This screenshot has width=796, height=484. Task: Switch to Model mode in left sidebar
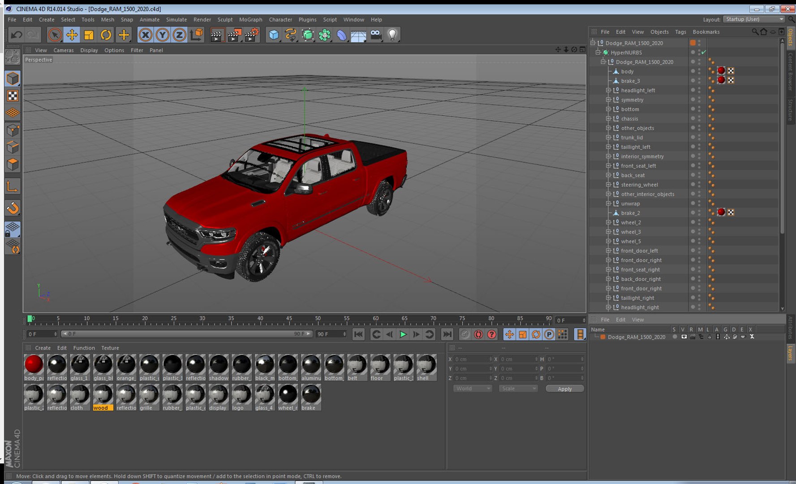tap(13, 78)
